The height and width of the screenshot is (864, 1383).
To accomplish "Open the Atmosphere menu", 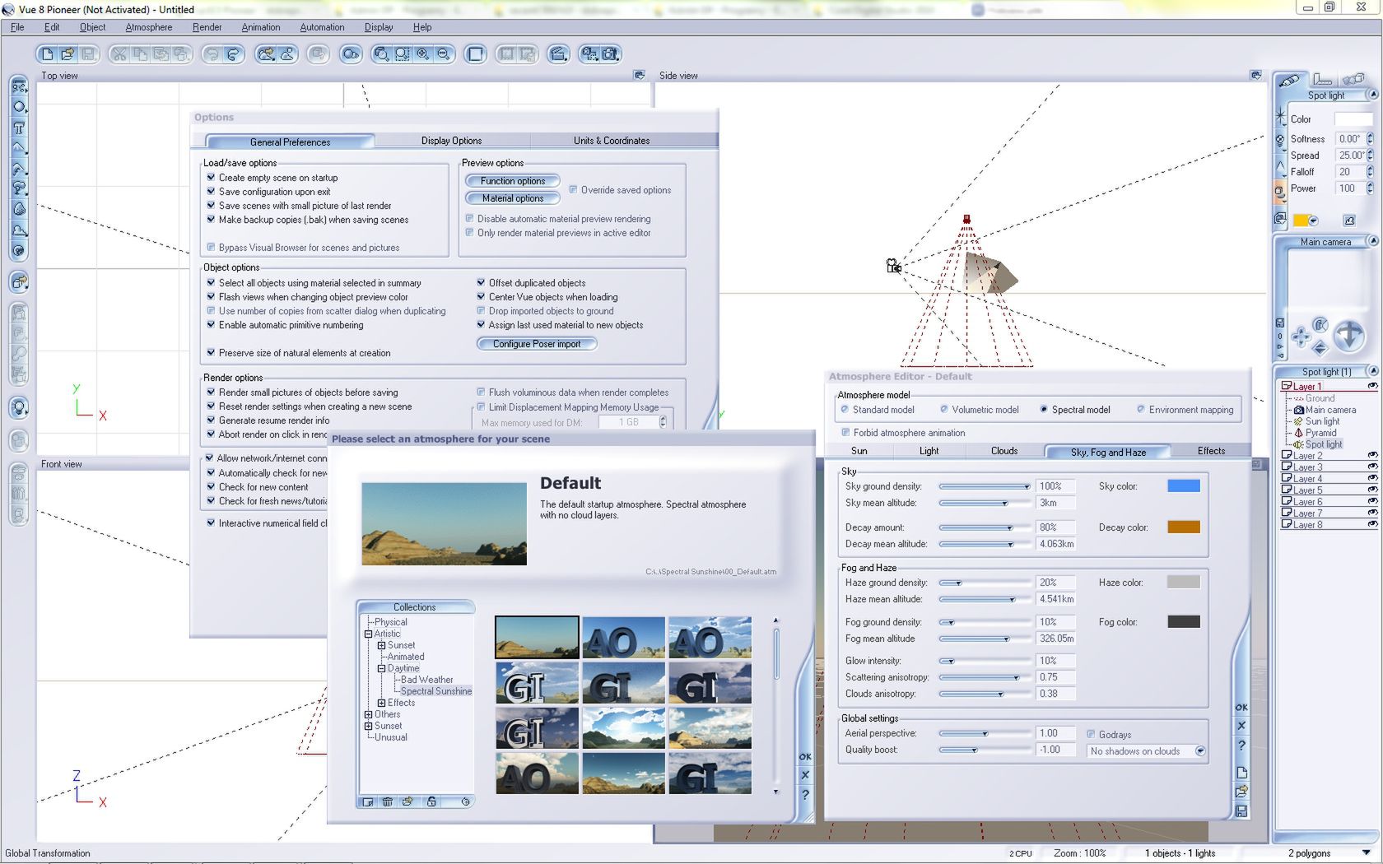I will 149,27.
